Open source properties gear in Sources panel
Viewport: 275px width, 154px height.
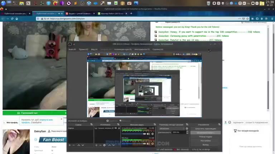coord(105,145)
